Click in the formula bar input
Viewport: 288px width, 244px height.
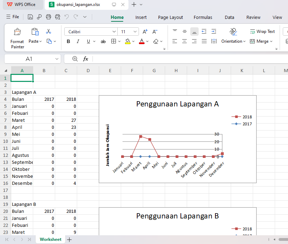[190, 59]
